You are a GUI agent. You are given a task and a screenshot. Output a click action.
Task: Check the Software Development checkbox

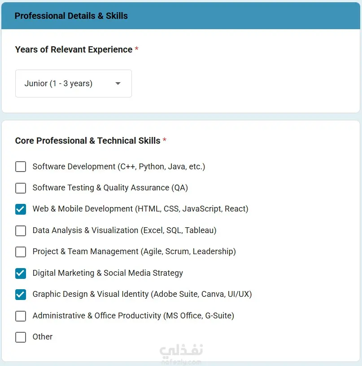click(x=21, y=167)
